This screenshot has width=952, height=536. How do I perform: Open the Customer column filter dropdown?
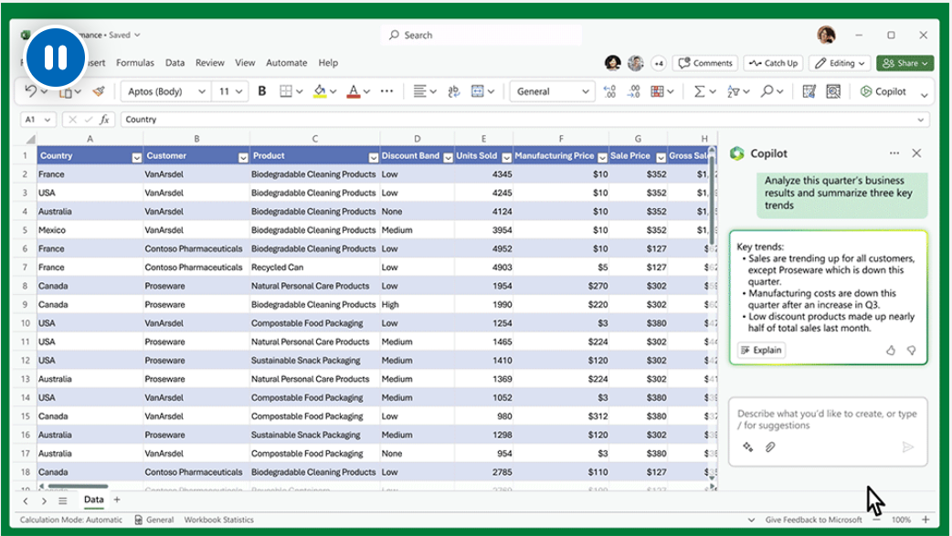(243, 158)
